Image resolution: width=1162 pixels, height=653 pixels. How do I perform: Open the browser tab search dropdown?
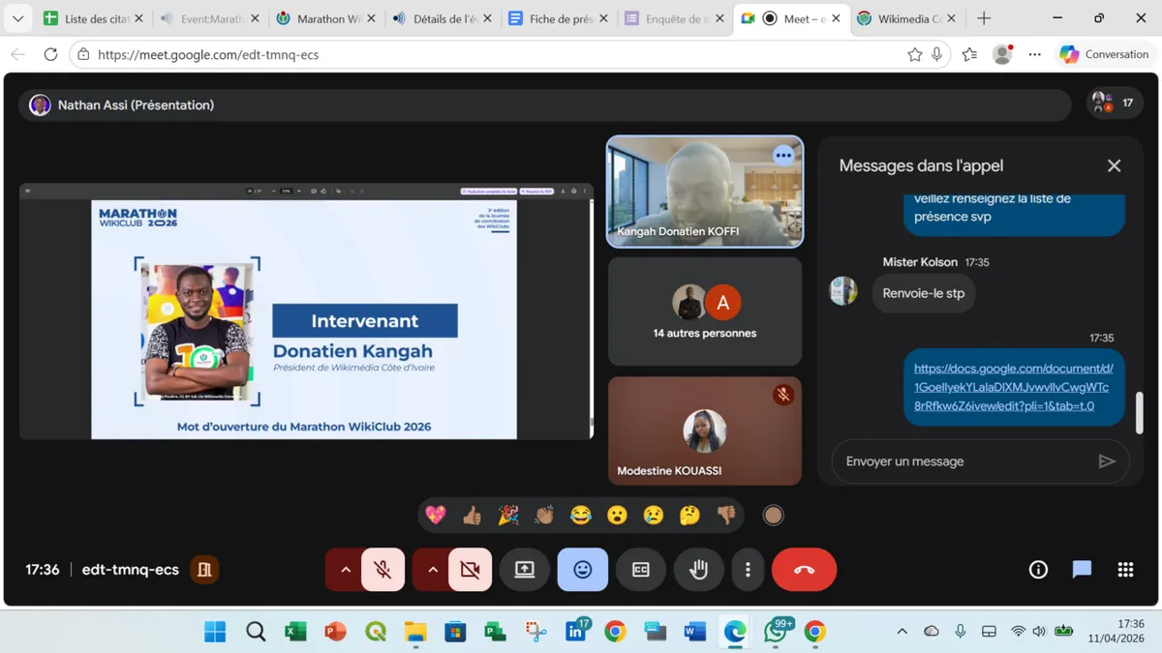coord(17,18)
